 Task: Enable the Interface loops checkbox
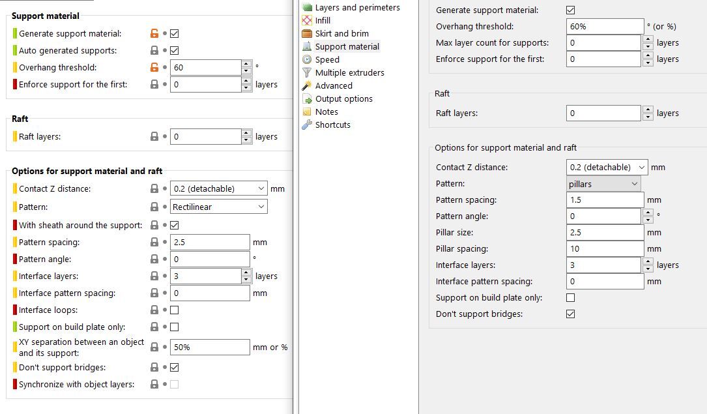coord(175,310)
